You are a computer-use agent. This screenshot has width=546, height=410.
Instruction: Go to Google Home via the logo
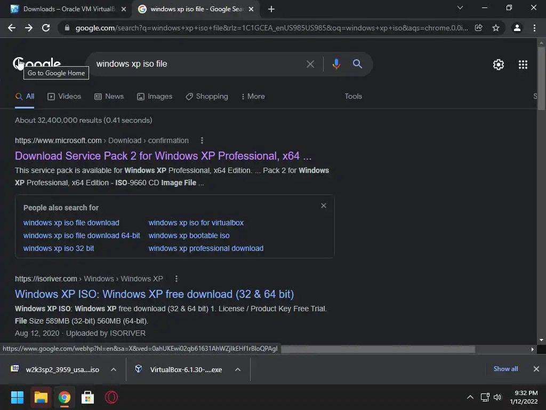click(37, 64)
